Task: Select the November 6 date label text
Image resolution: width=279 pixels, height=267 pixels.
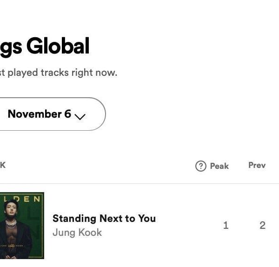Action: [x=39, y=114]
